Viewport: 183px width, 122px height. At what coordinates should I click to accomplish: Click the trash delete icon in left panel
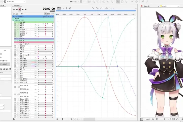click(x=10, y=69)
